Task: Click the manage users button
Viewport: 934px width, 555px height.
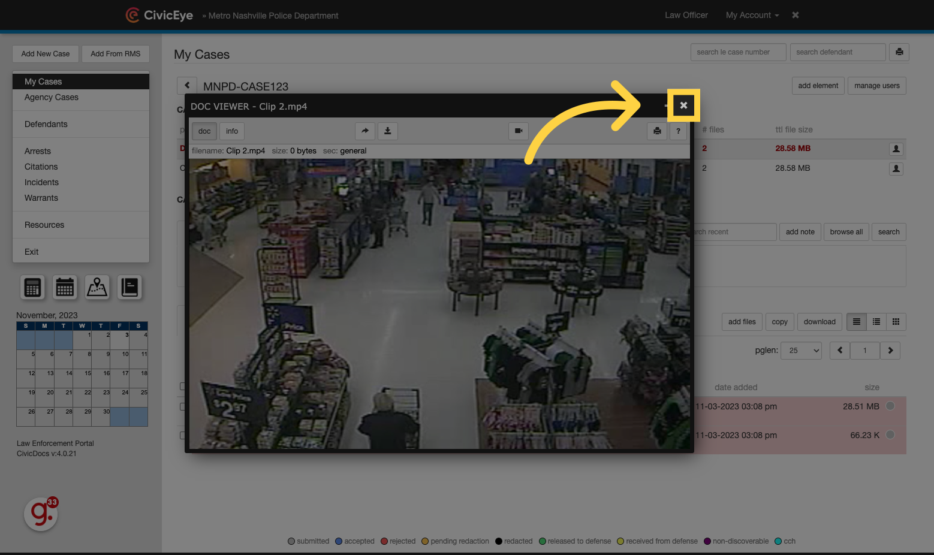Action: [877, 86]
